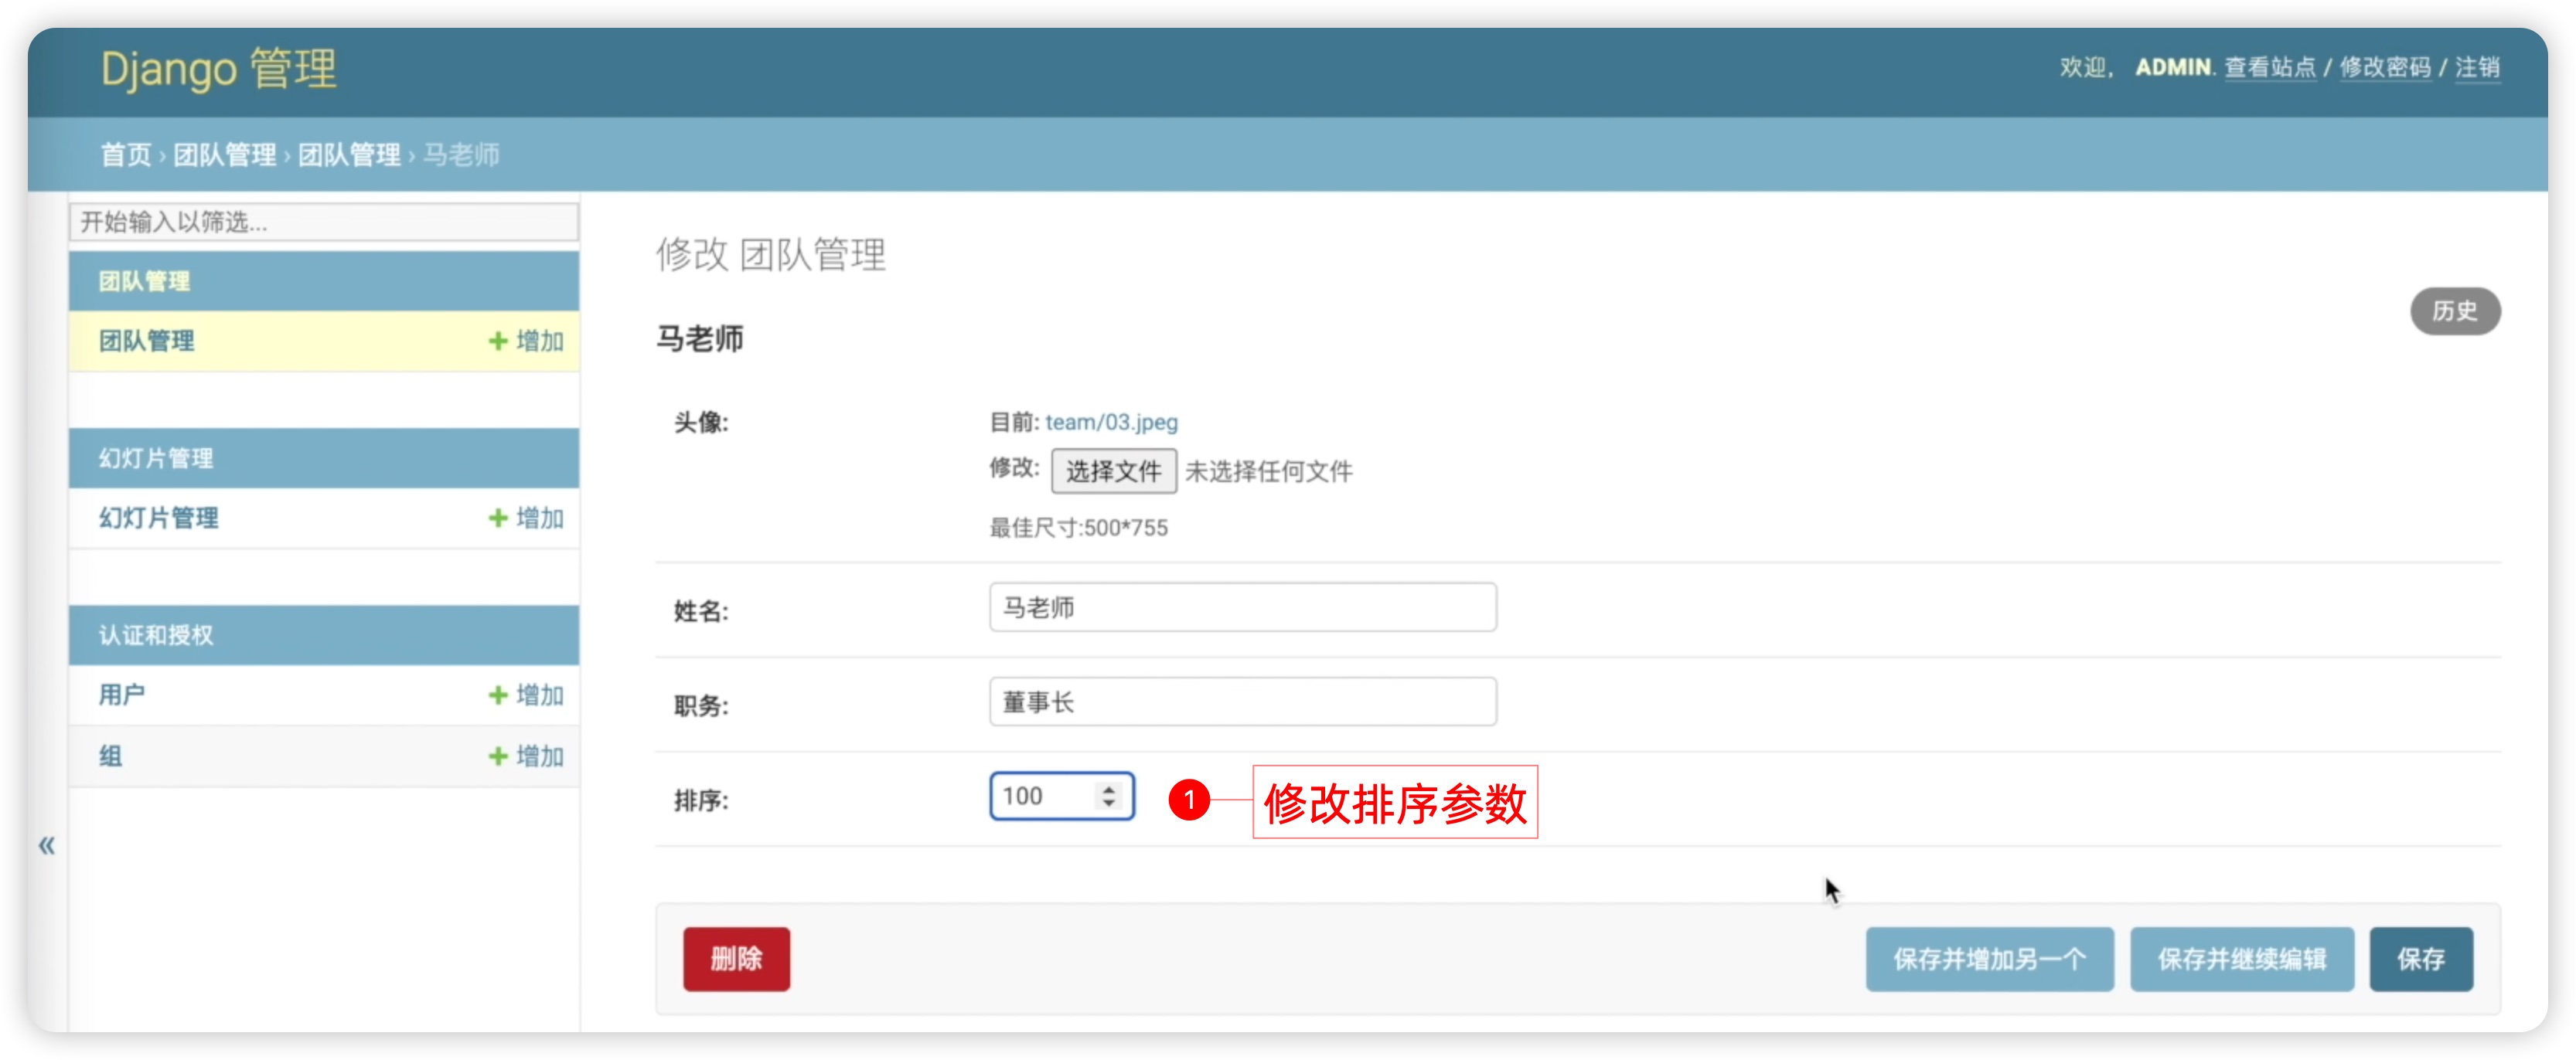The height and width of the screenshot is (1060, 2576).
Task: Open the 幻灯片管理 sidebar section header
Action: (x=156, y=457)
